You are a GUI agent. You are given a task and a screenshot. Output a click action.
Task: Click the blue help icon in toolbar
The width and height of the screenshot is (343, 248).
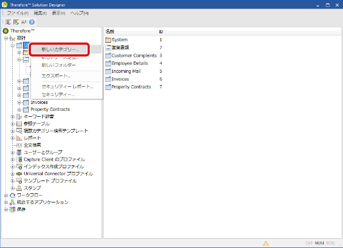[32, 22]
